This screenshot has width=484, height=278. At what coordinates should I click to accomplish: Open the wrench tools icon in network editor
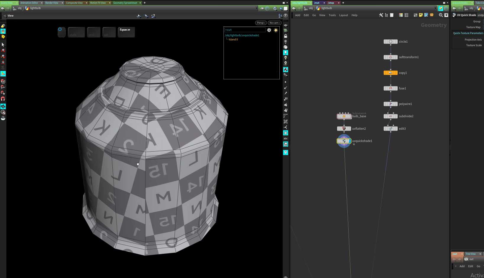(x=381, y=15)
